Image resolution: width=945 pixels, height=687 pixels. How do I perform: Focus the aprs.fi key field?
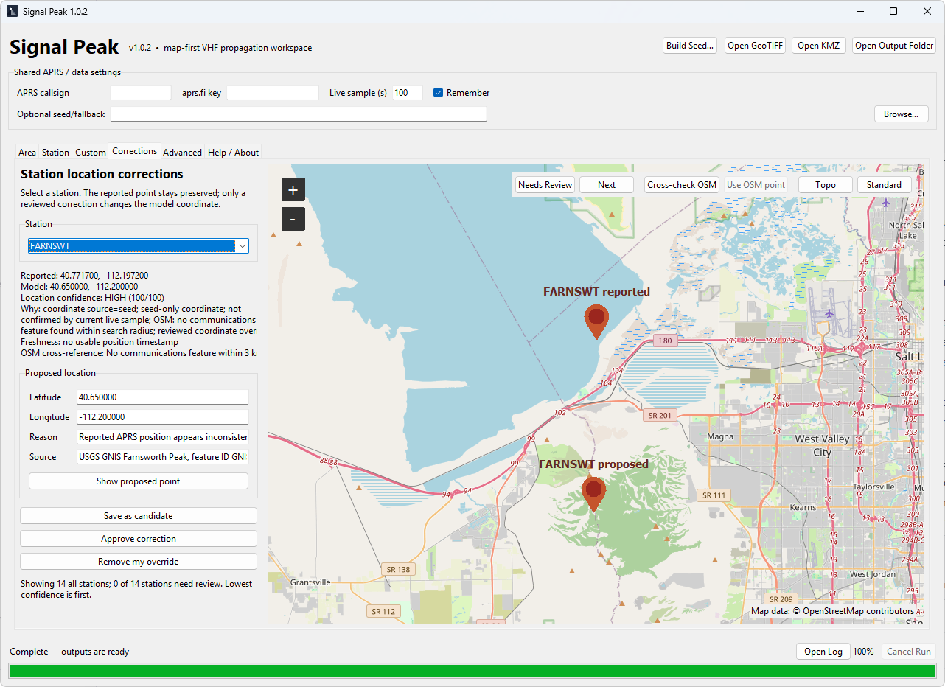point(273,93)
